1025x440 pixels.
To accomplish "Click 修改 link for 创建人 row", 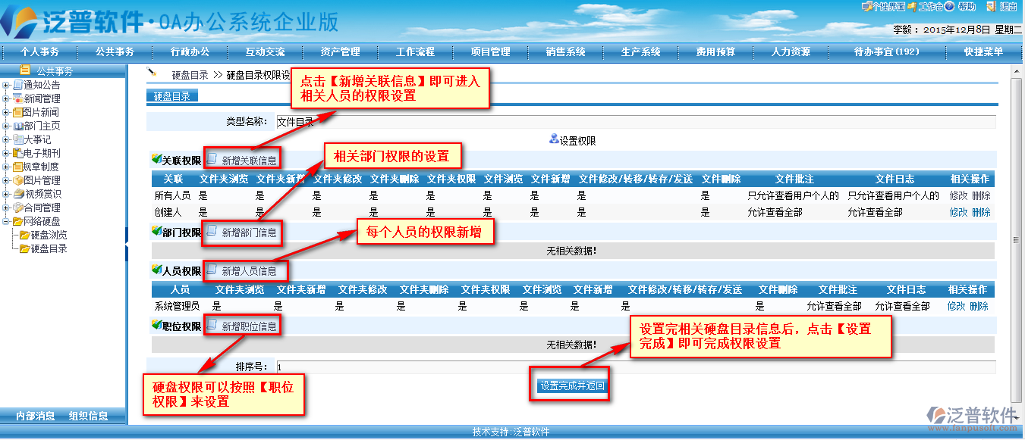I will tap(958, 213).
